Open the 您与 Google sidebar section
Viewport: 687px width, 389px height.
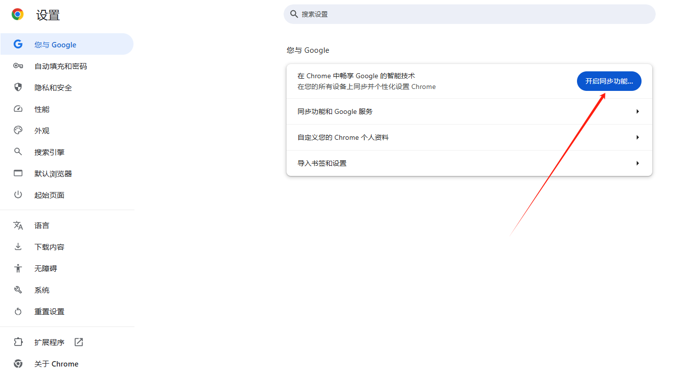(x=66, y=44)
